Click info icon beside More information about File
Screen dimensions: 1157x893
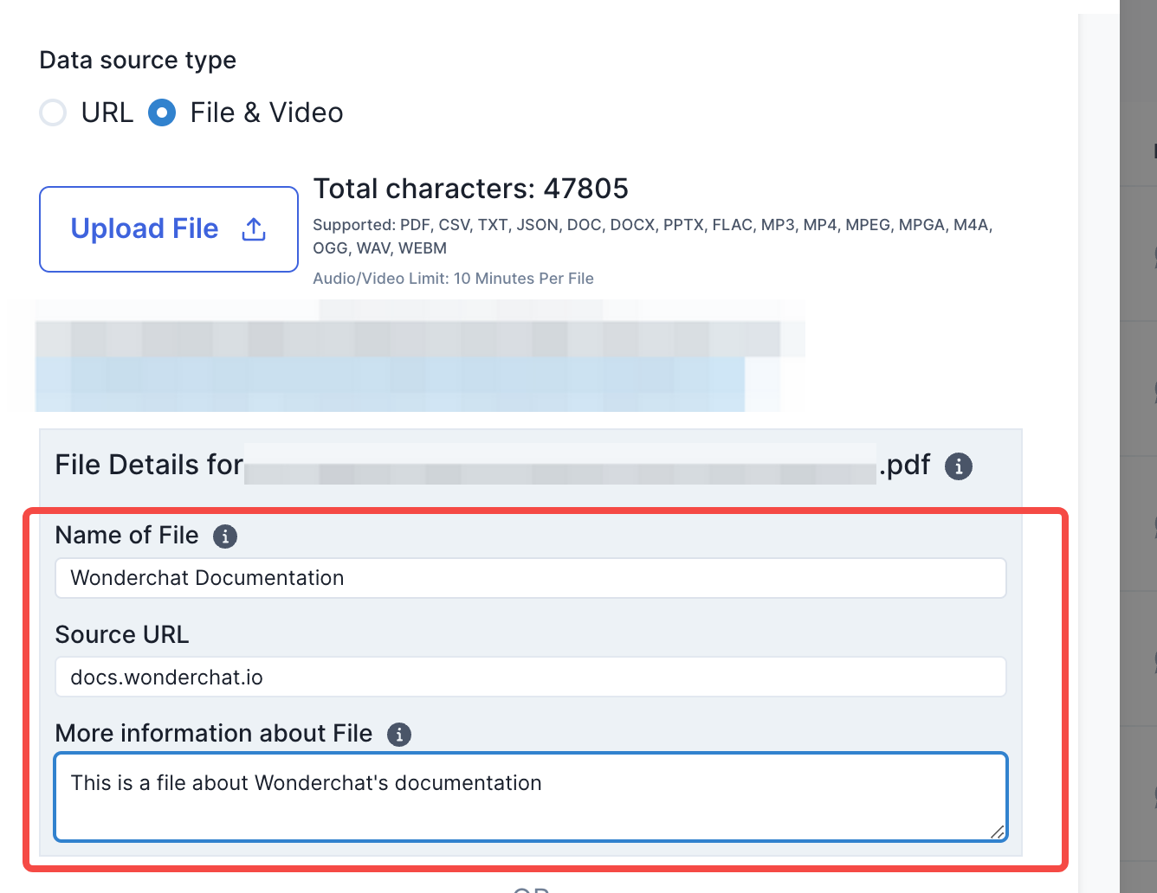tap(399, 735)
